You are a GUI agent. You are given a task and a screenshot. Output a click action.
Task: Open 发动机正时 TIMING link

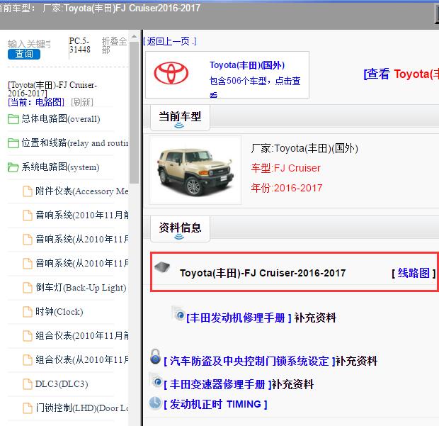(x=215, y=405)
